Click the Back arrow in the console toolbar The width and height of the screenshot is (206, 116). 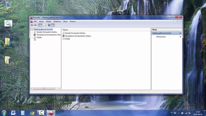[x=32, y=25]
